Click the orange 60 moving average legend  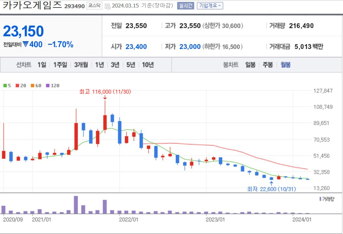(x=36, y=85)
